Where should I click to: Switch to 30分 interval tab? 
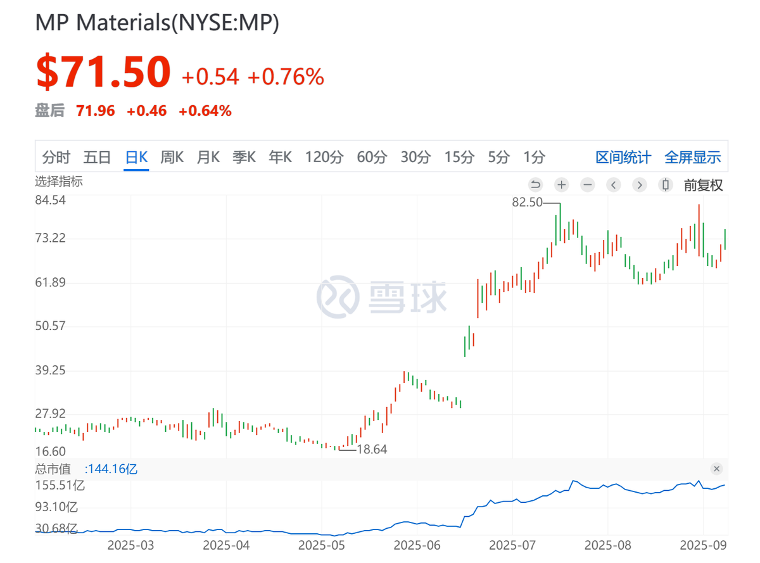point(415,157)
